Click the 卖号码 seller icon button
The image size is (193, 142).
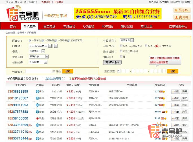point(182,17)
